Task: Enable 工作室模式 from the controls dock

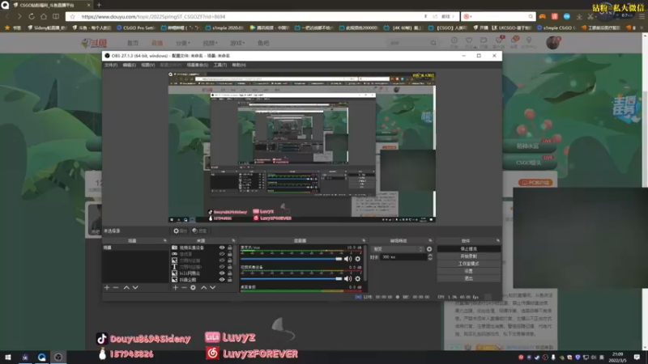Action: pos(469,264)
